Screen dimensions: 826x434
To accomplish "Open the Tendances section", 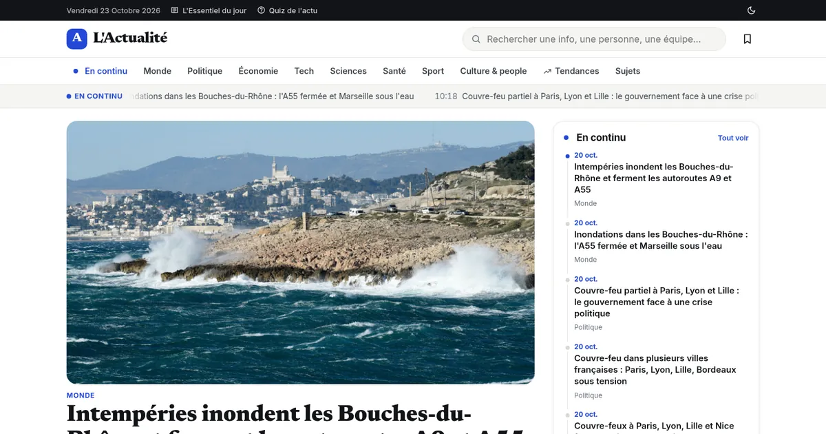I will tap(571, 71).
